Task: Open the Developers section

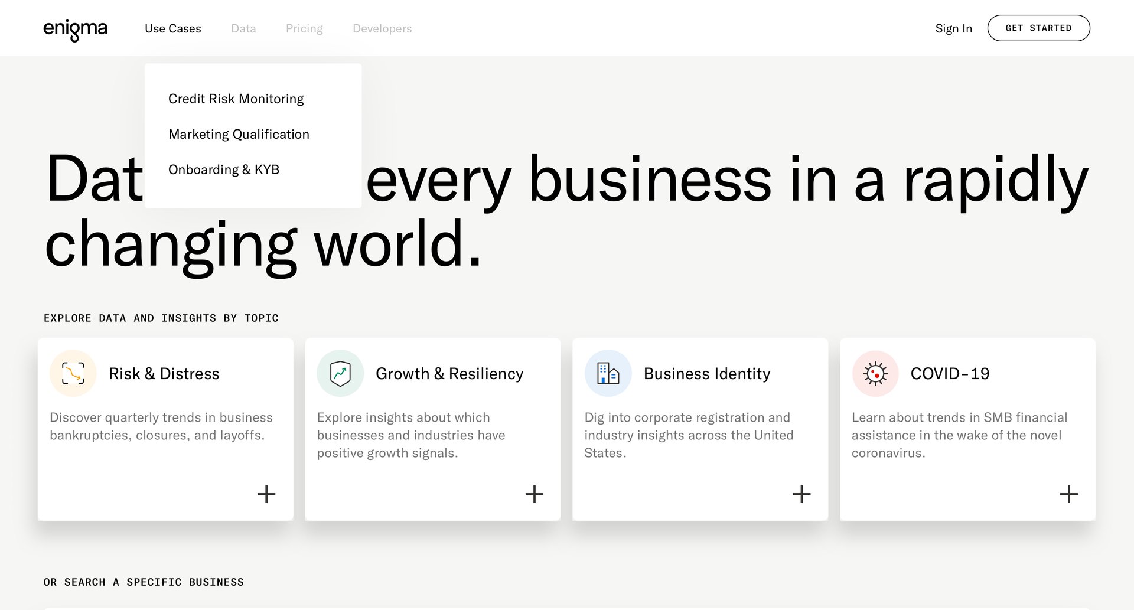Action: [382, 28]
